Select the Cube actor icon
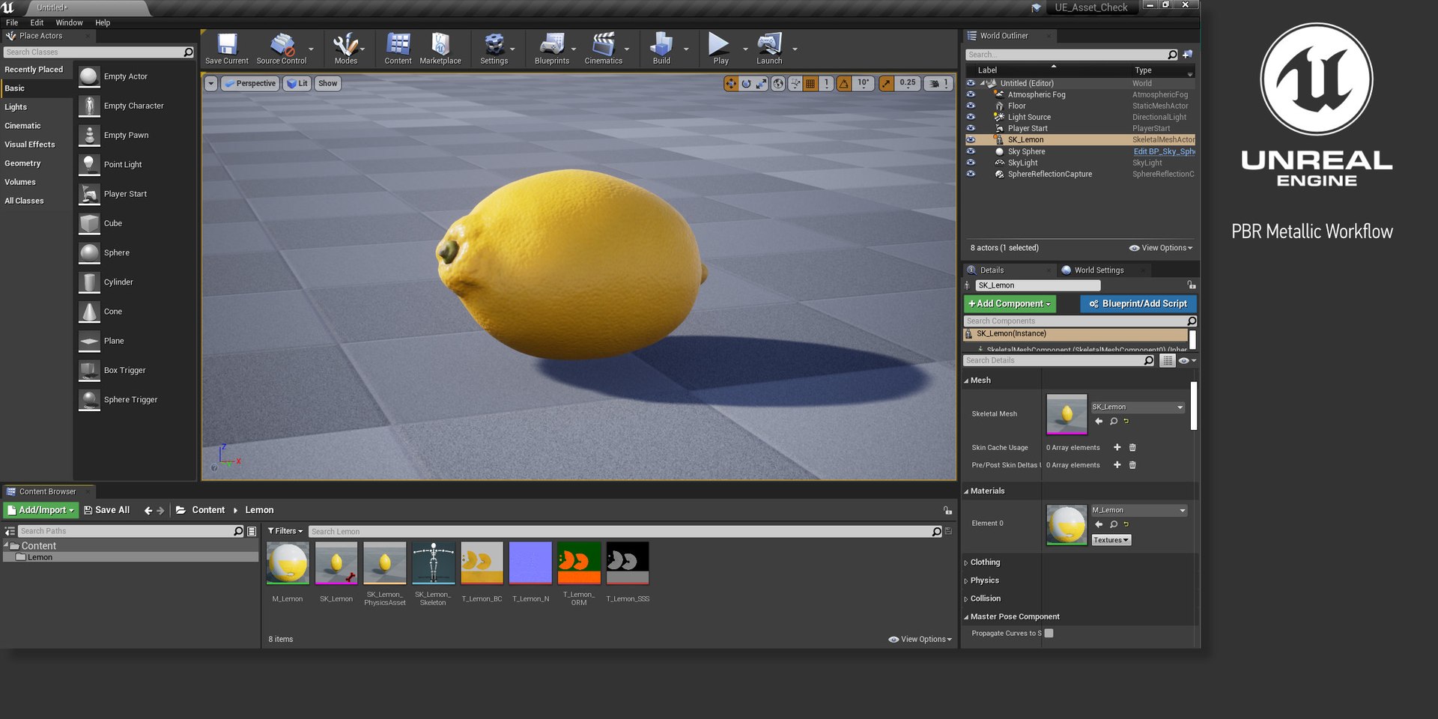Viewport: 1438px width, 719px height. coord(89,223)
